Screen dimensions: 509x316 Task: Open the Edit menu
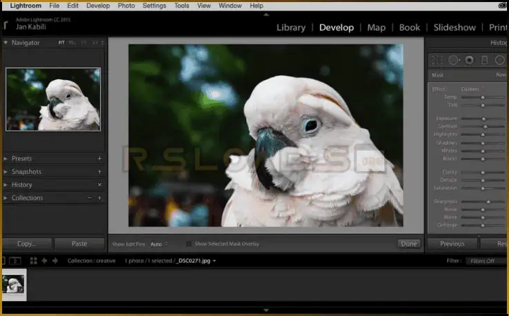(72, 6)
